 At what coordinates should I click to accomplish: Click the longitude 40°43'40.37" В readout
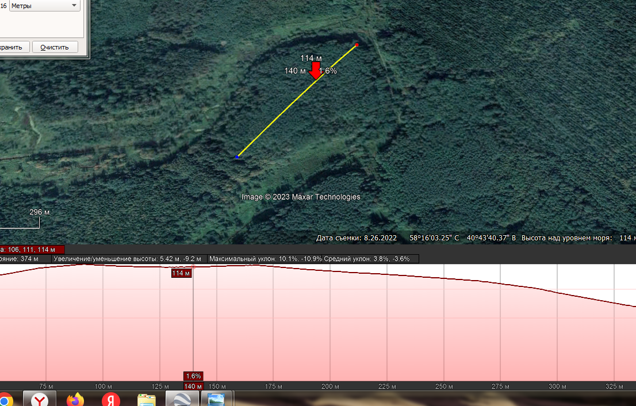tap(491, 238)
